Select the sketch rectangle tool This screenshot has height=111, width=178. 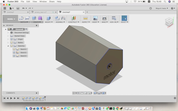[27, 18]
